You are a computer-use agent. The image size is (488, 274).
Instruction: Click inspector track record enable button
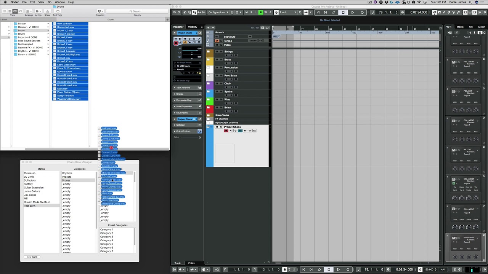tap(176, 43)
